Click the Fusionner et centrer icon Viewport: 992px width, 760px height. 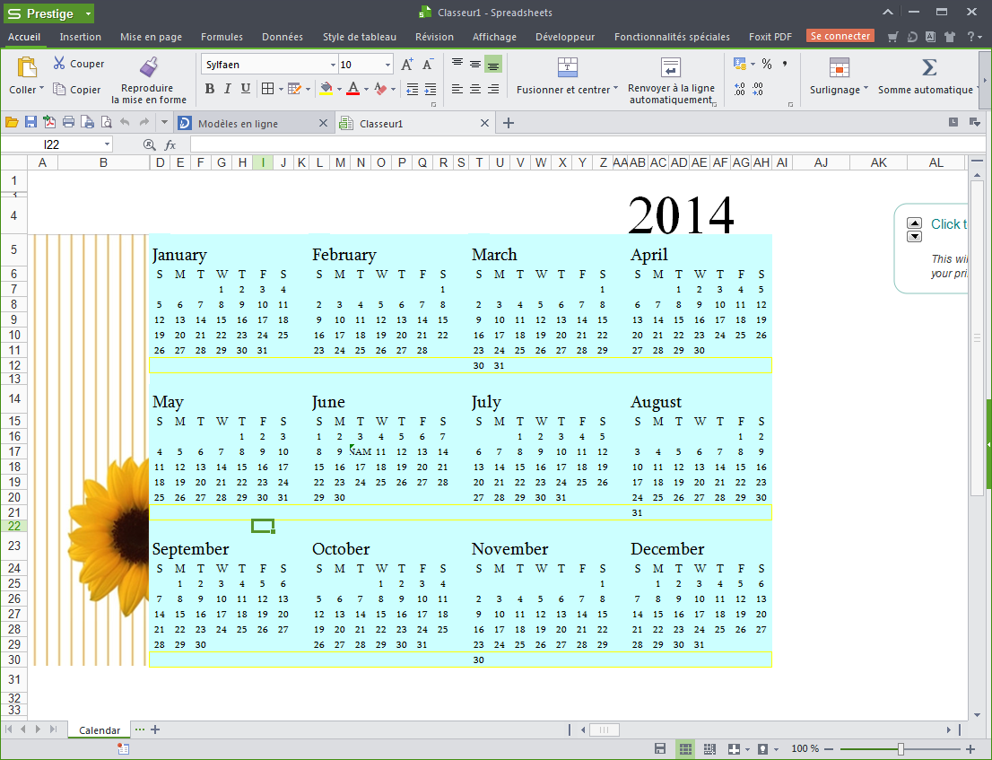[x=570, y=66]
